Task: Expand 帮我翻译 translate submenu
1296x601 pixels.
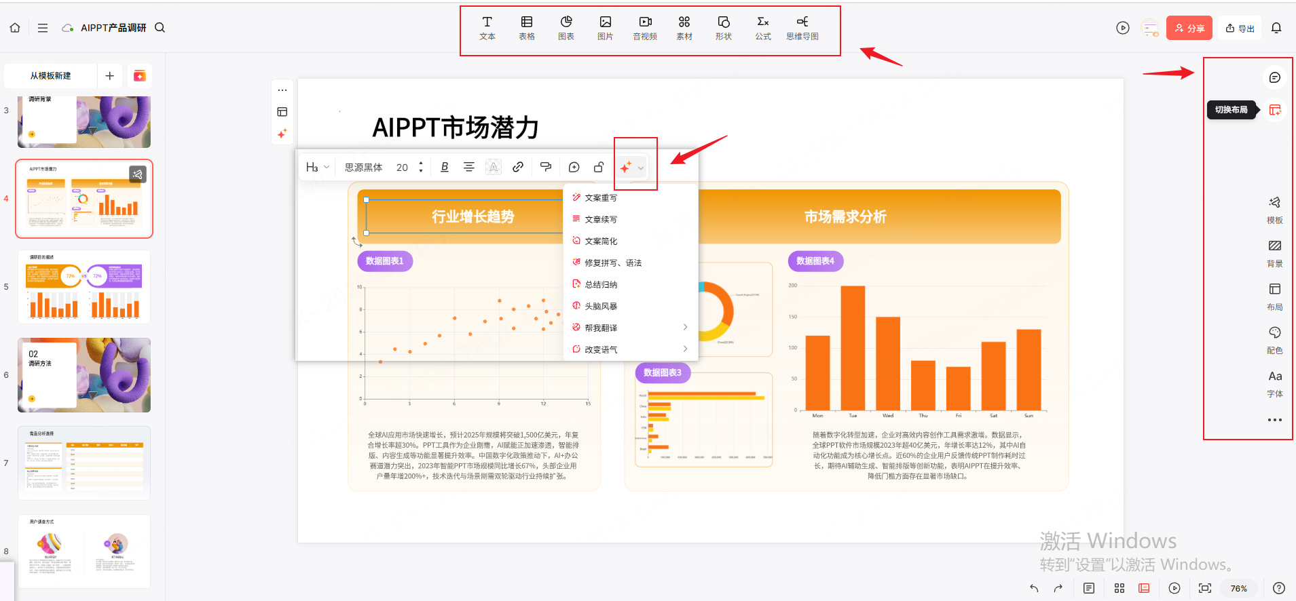Action: tap(631, 328)
